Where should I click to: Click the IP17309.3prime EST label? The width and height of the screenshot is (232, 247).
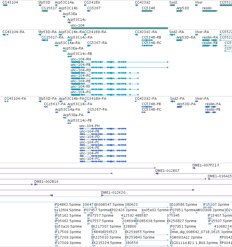(x=68, y=243)
